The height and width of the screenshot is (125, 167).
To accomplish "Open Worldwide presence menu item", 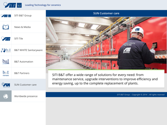I will [23, 96].
